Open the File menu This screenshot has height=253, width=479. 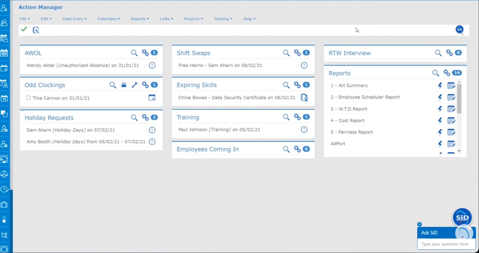click(25, 19)
